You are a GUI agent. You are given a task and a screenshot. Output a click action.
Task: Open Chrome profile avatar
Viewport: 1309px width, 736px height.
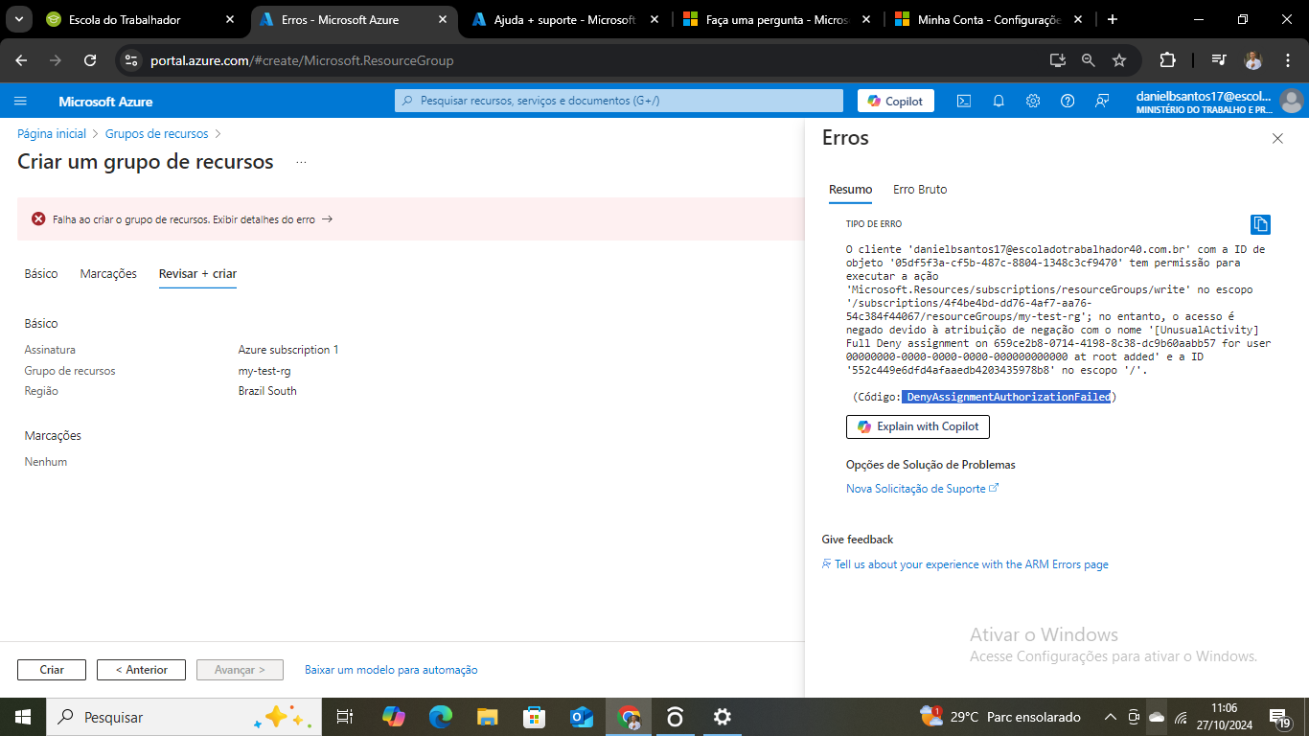tap(1253, 60)
